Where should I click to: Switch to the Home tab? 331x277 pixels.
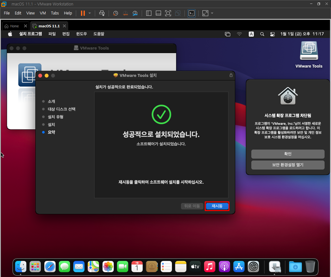[14, 26]
